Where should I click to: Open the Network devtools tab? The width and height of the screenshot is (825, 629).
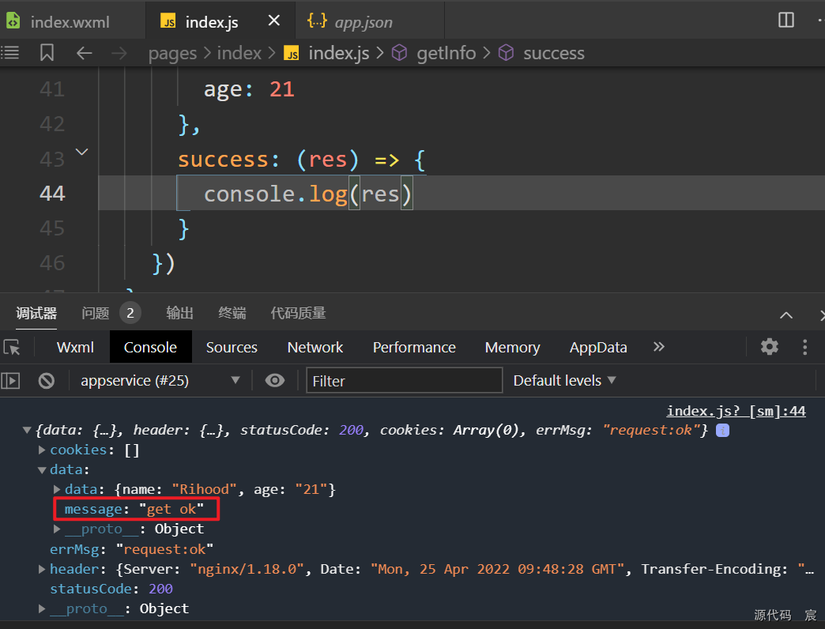pyautogui.click(x=315, y=348)
